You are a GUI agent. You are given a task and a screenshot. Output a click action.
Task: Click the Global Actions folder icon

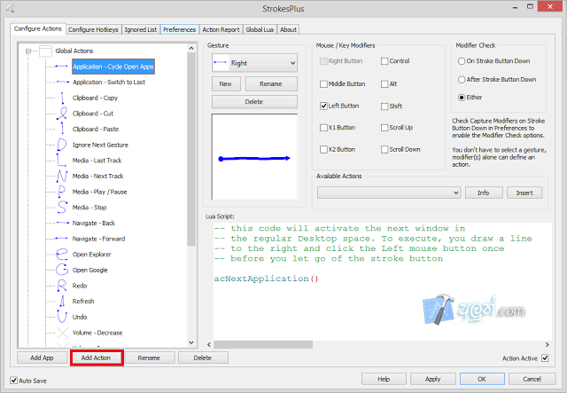(x=45, y=51)
